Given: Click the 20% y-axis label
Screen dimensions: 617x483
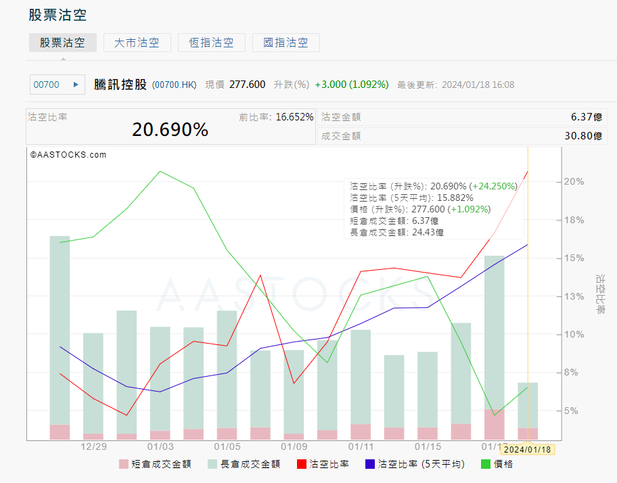Looking at the screenshot, I should pos(574,182).
